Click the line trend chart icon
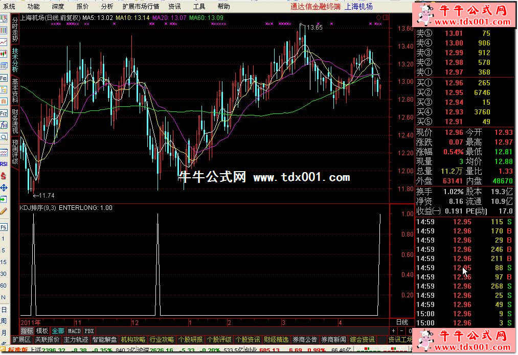Image resolution: width=518 pixels, height=355 pixels. click(4, 42)
